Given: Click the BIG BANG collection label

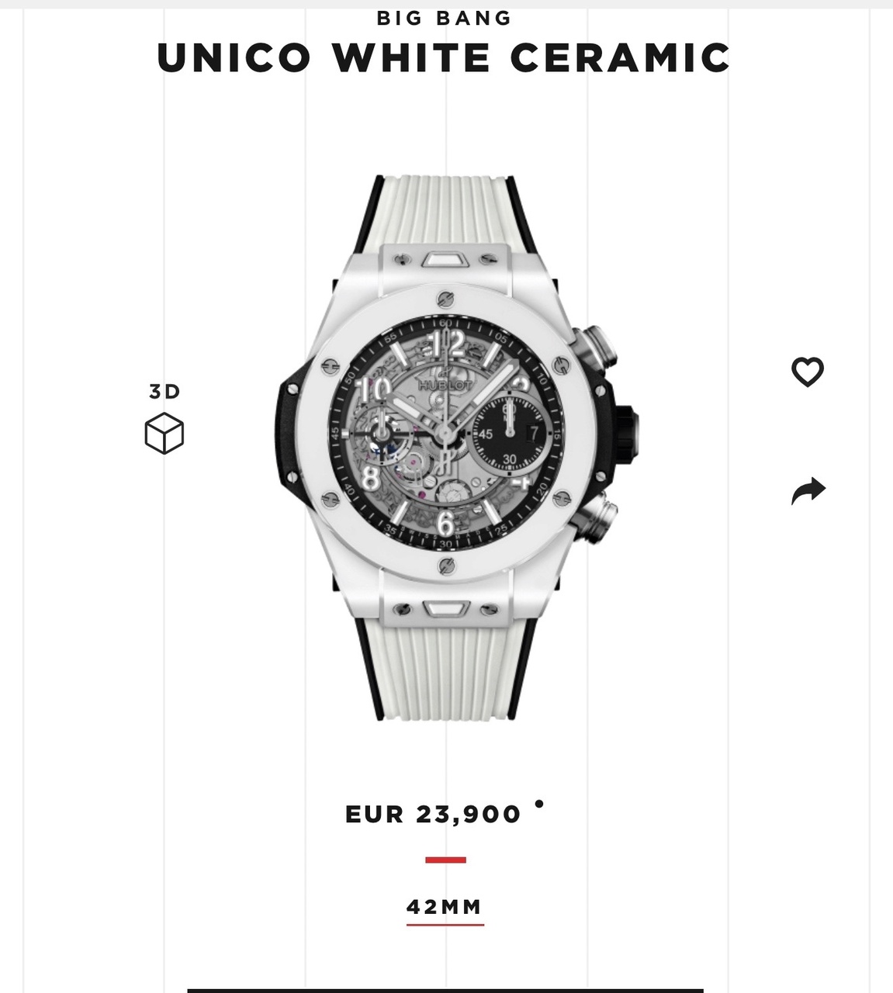Looking at the screenshot, I should [445, 18].
